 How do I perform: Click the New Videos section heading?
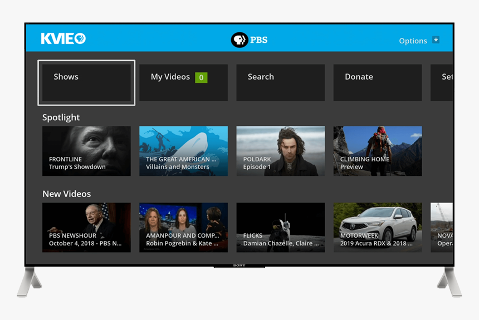(67, 194)
